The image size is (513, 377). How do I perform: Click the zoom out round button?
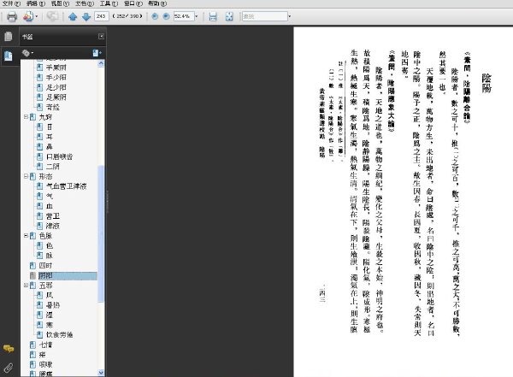pos(155,16)
